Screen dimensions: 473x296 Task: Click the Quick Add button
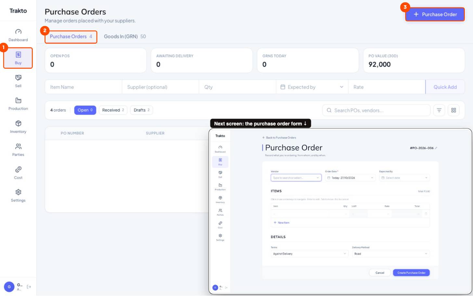(x=445, y=87)
